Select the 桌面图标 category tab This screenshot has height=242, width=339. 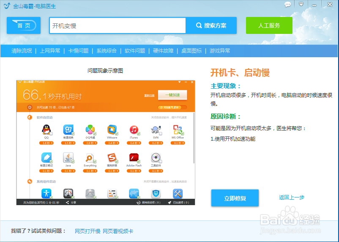pyautogui.click(x=191, y=51)
